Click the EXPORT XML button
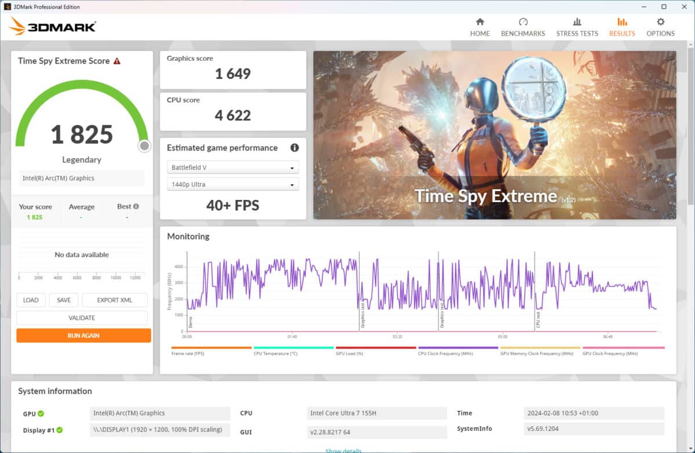Image resolution: width=695 pixels, height=453 pixels. click(x=115, y=300)
